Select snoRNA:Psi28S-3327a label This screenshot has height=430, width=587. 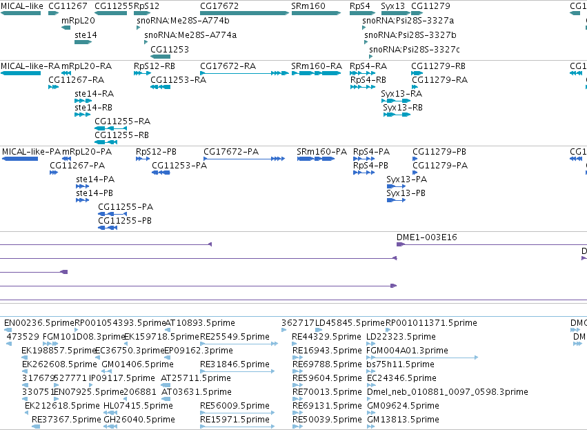408,21
